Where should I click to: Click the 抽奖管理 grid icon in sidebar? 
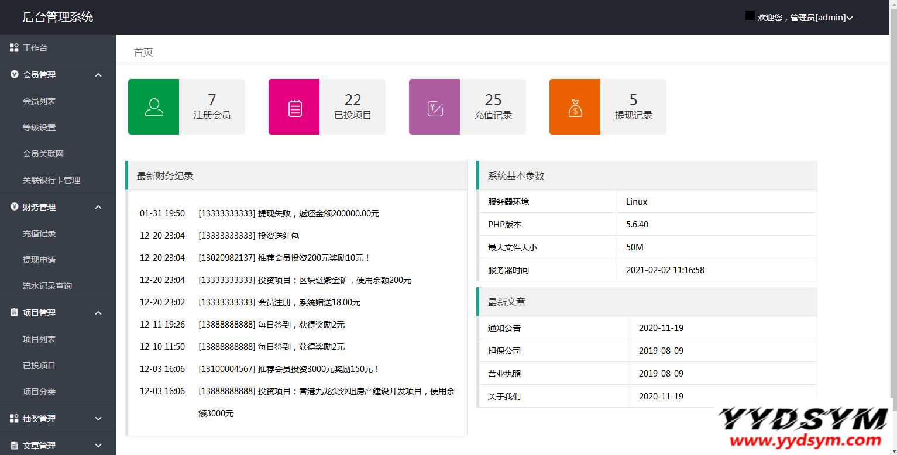click(14, 419)
